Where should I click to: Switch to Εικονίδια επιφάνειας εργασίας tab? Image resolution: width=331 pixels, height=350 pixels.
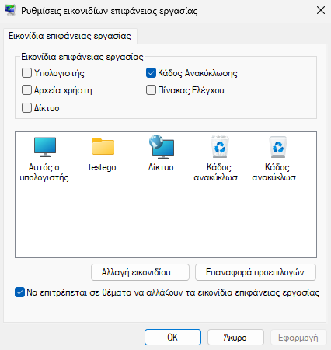(x=70, y=36)
